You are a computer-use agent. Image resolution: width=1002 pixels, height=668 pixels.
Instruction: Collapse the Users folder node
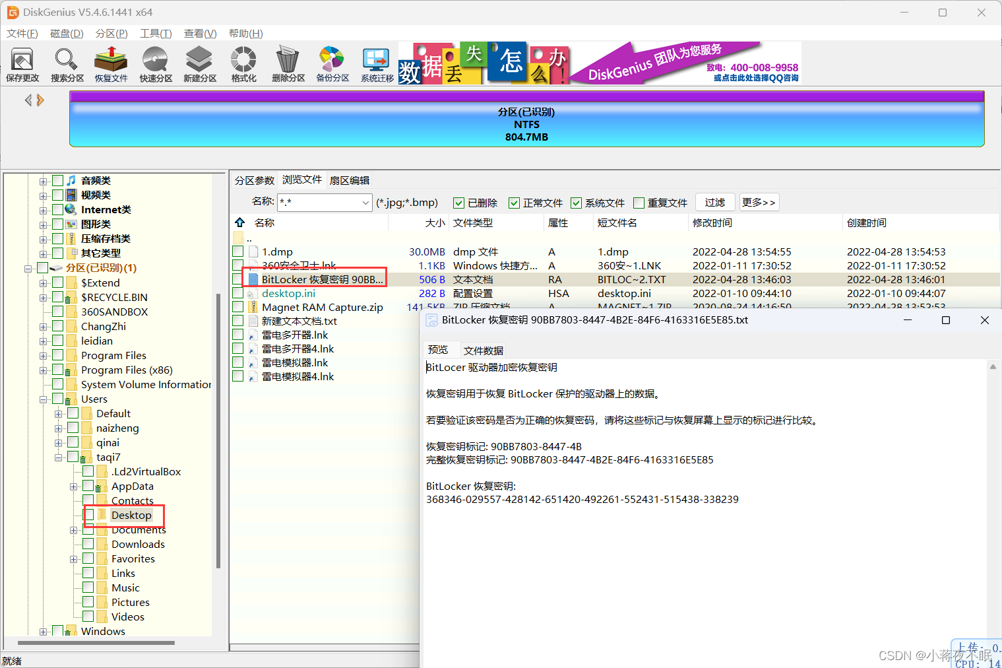click(42, 399)
